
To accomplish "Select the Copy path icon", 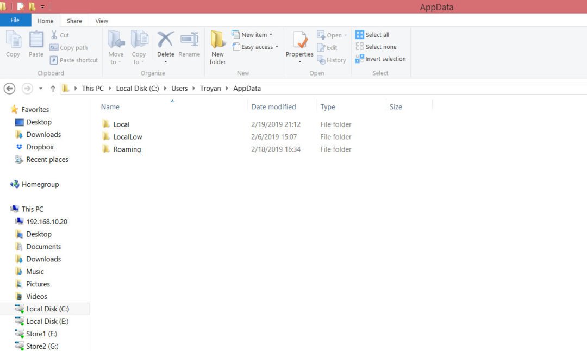I will [x=70, y=47].
